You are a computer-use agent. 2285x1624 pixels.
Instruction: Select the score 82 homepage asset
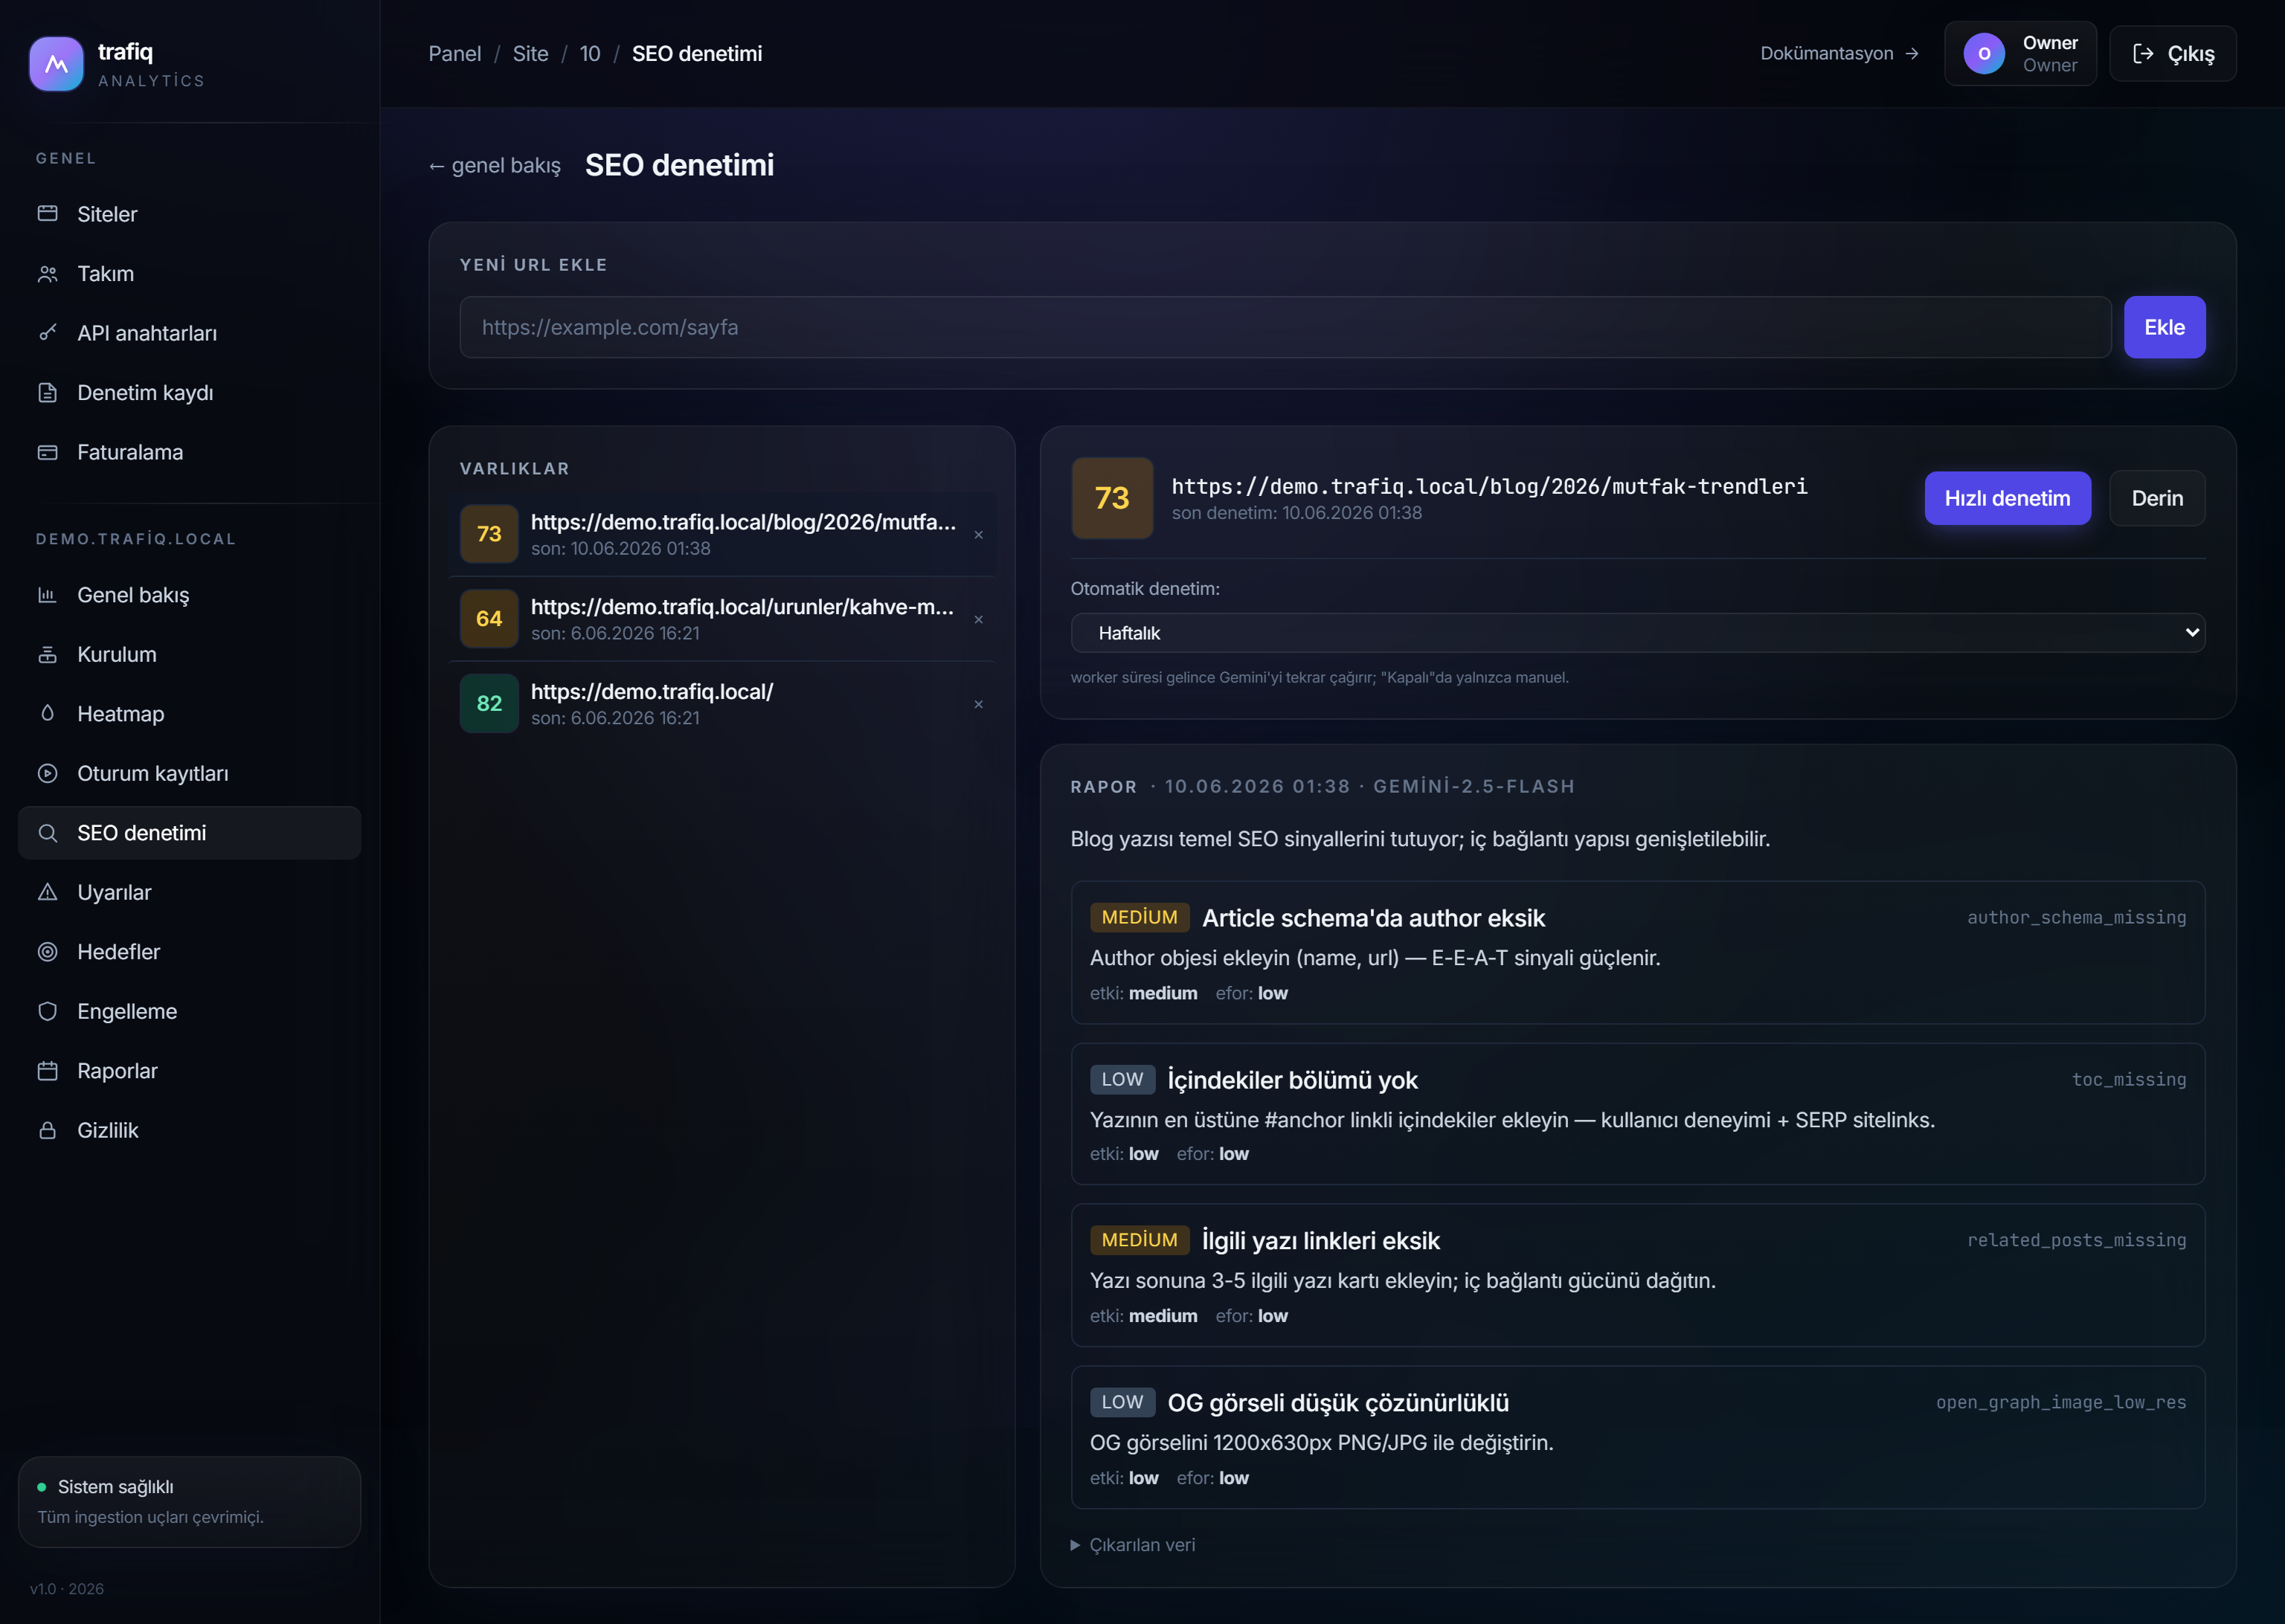tap(722, 704)
